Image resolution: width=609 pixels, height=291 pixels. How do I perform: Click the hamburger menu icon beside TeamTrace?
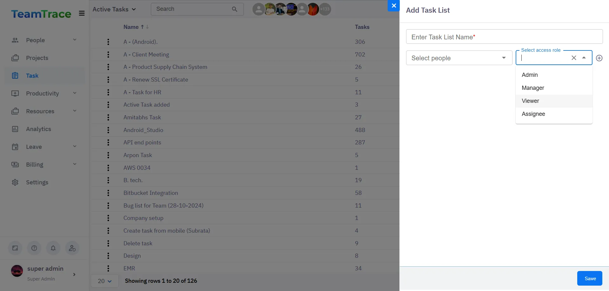[x=82, y=13]
